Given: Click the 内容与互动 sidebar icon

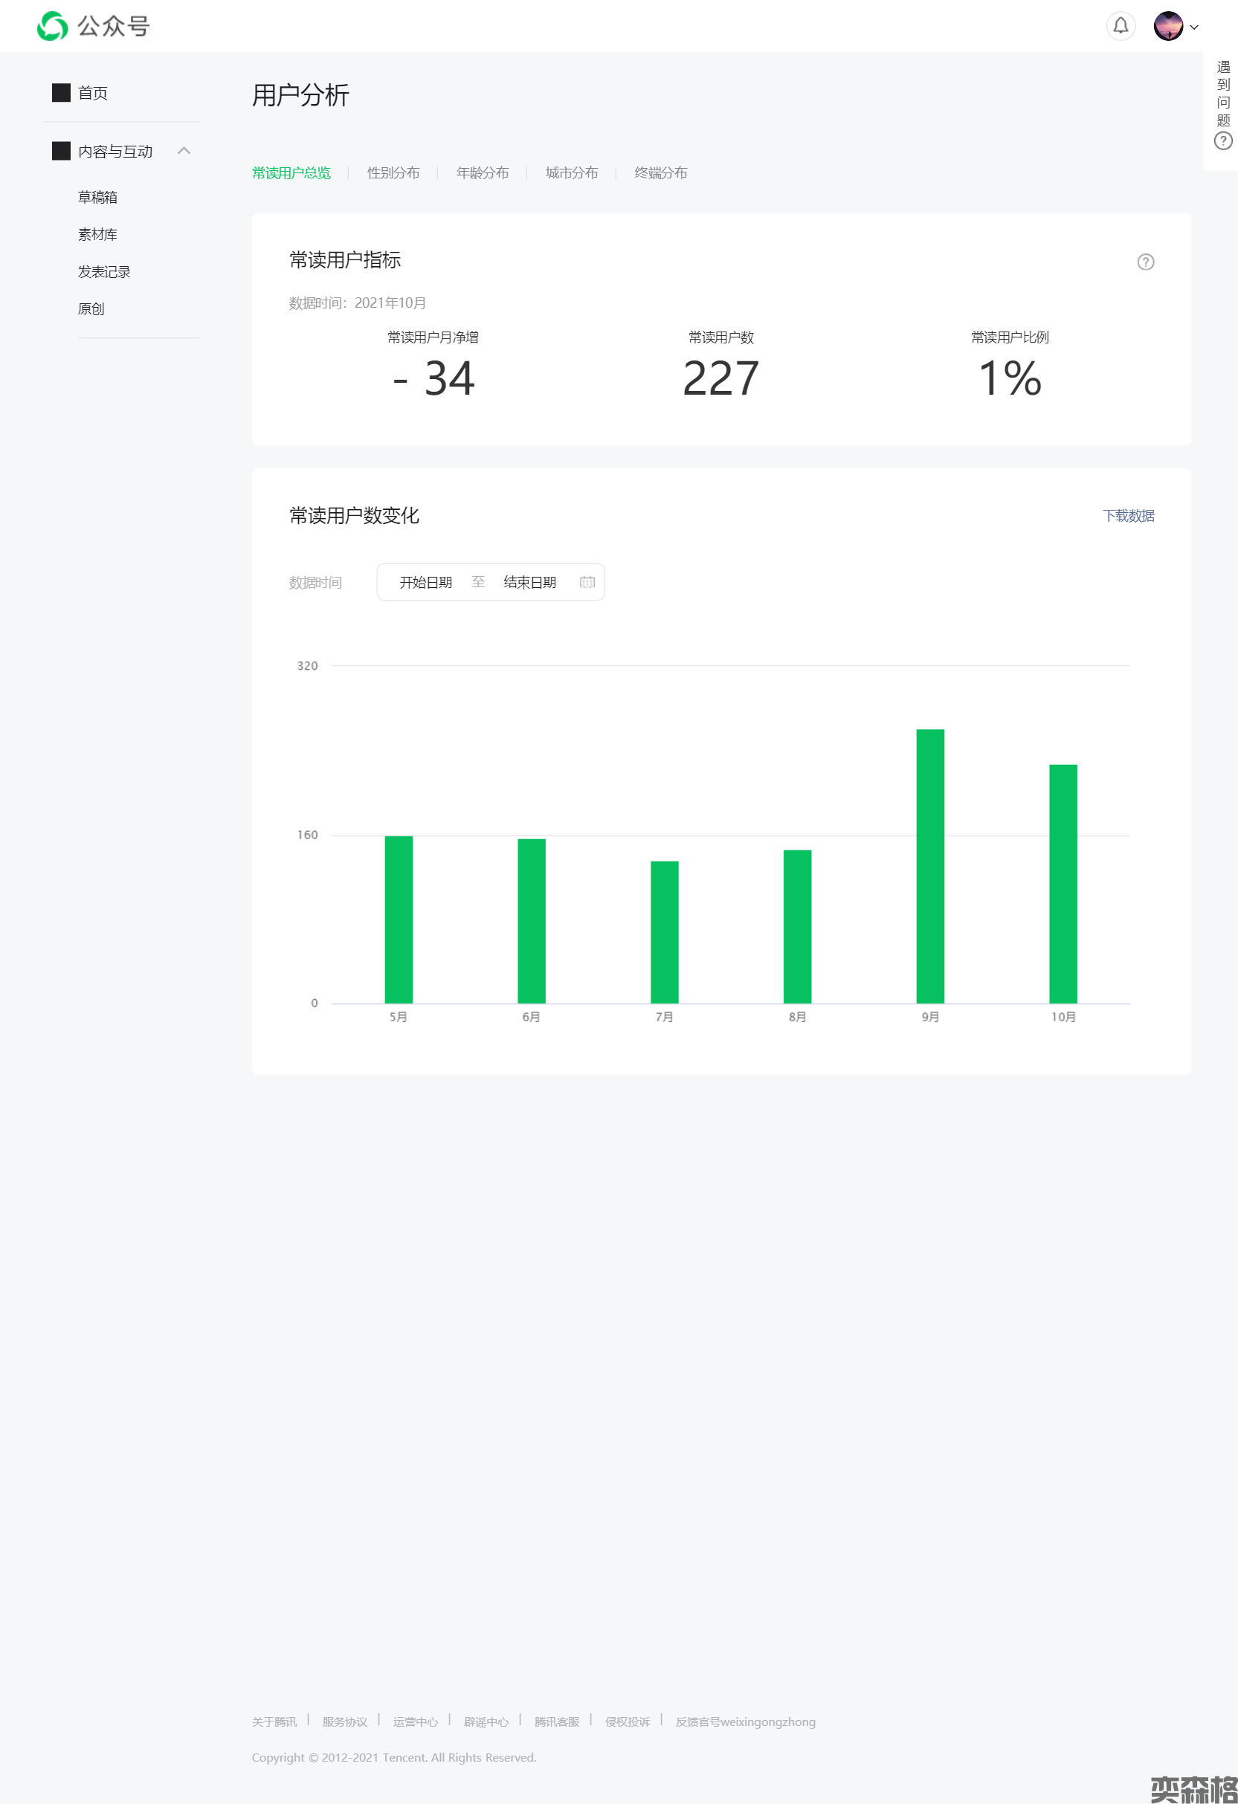Looking at the screenshot, I should [x=62, y=152].
